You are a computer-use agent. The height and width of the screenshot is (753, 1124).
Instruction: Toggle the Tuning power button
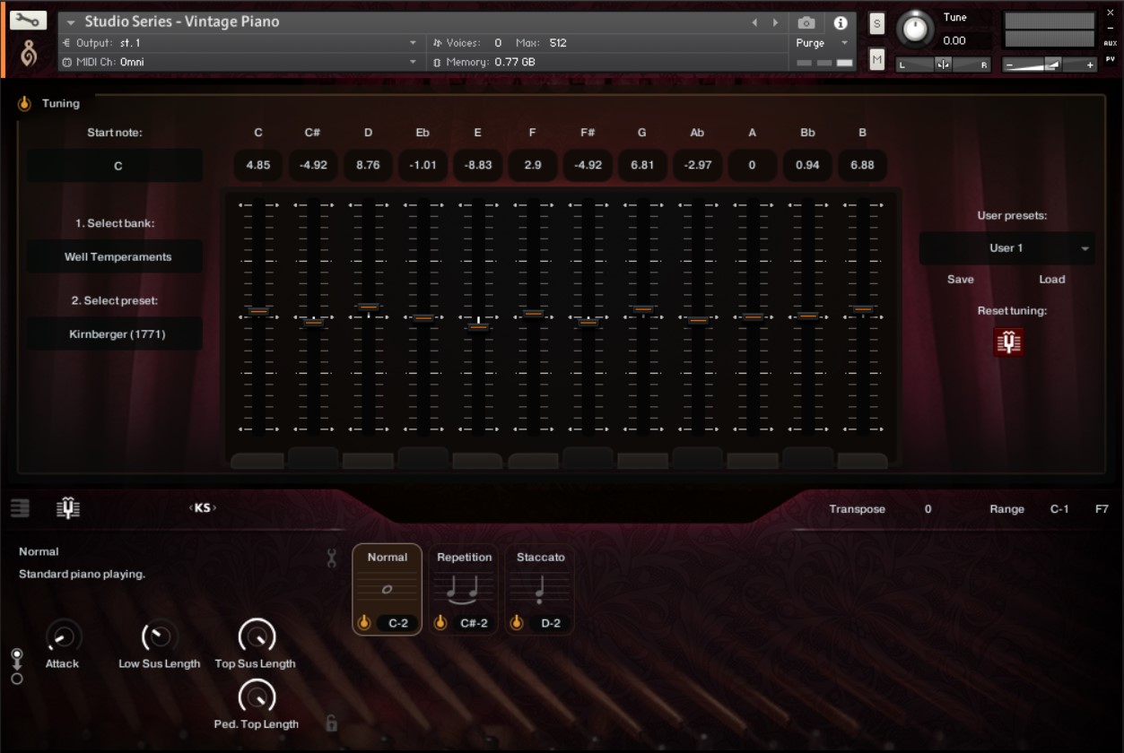tap(24, 104)
